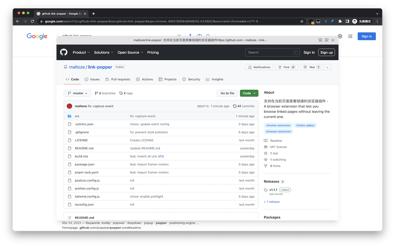Click the firefox-addon topic tag
Viewport: 395px width, 247px height.
pyautogui.click(x=306, y=125)
